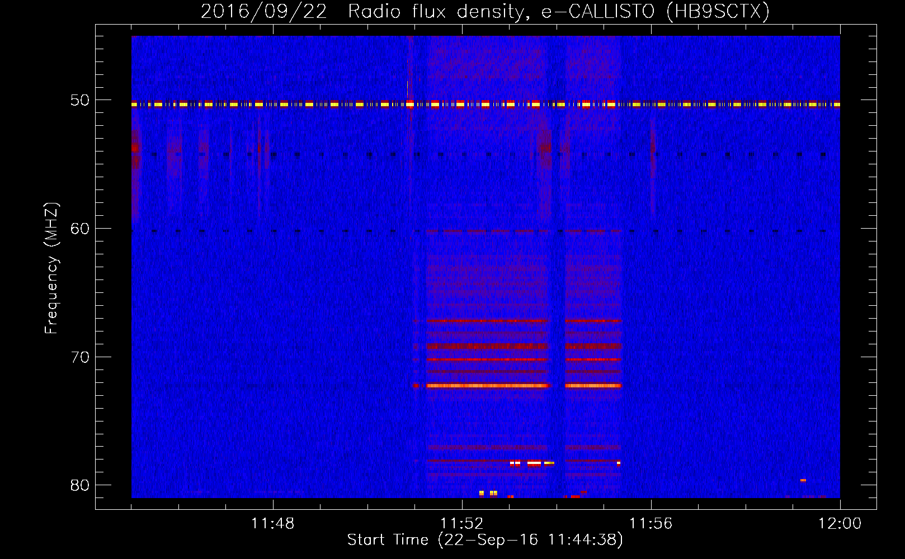Click the plot title "2016/09/22 Radio flux density, e-CALLISTO (HB9SCTX)"
Image resolution: width=905 pixels, height=559 pixels.
[x=485, y=11]
